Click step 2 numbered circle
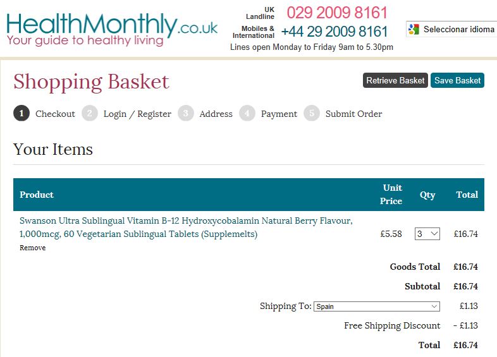 [x=90, y=114]
